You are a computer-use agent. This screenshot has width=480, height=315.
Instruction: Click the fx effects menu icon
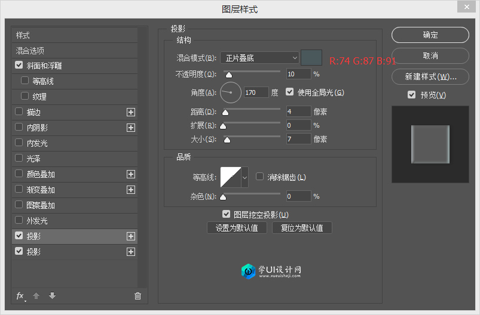pos(20,296)
